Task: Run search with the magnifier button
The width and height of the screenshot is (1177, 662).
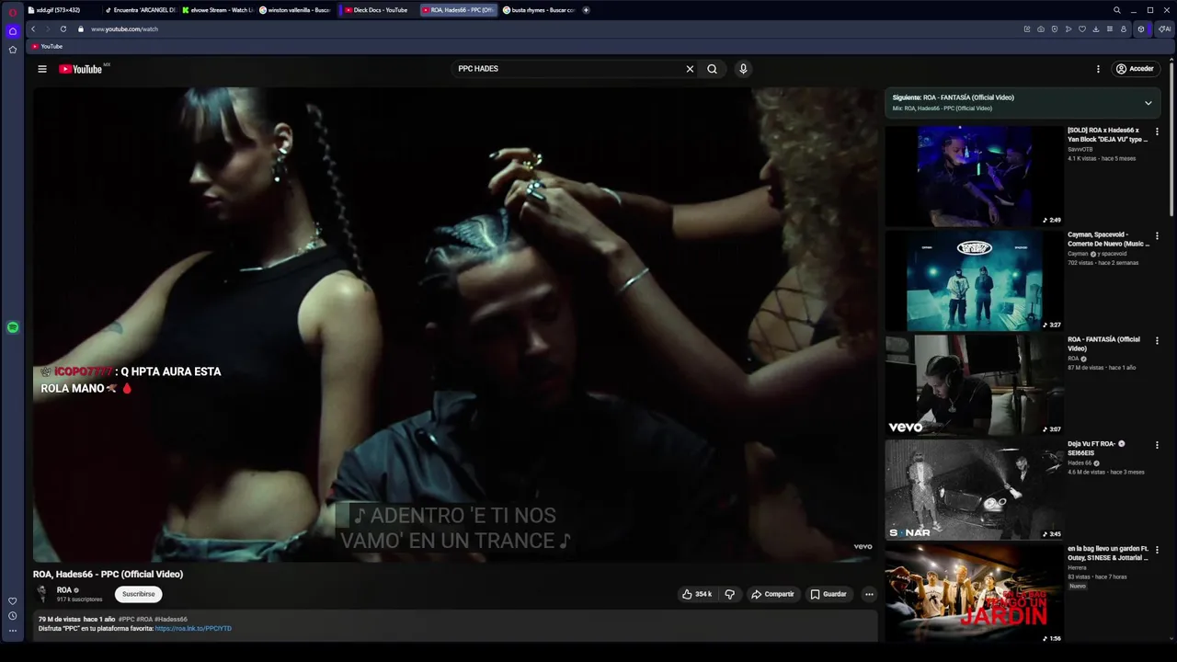Action: 712,69
